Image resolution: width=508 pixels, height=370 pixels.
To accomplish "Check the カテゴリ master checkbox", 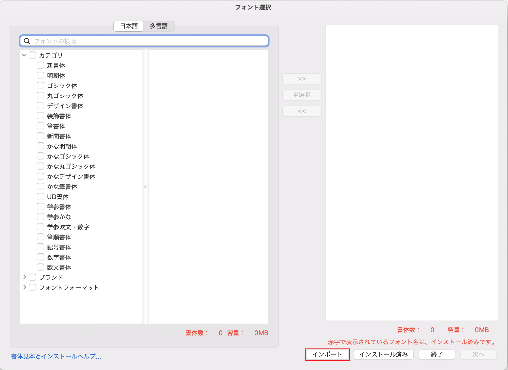I will [32, 55].
